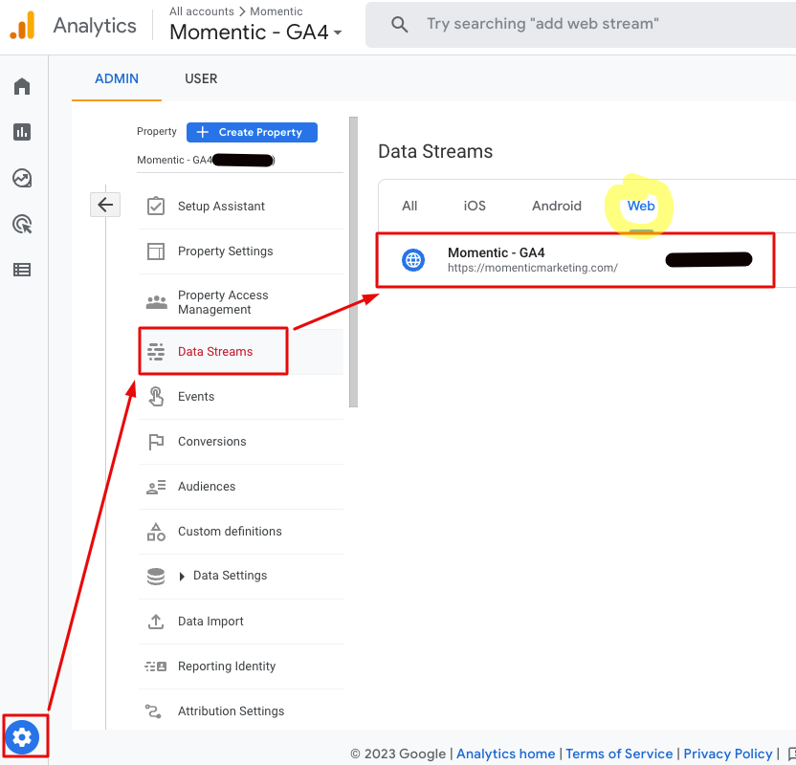Click the back arrow collapse button

coord(105,205)
